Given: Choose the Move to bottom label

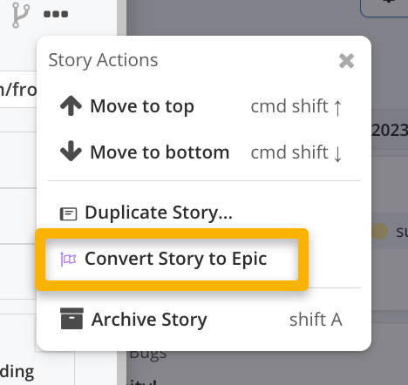Looking at the screenshot, I should pyautogui.click(x=160, y=152).
